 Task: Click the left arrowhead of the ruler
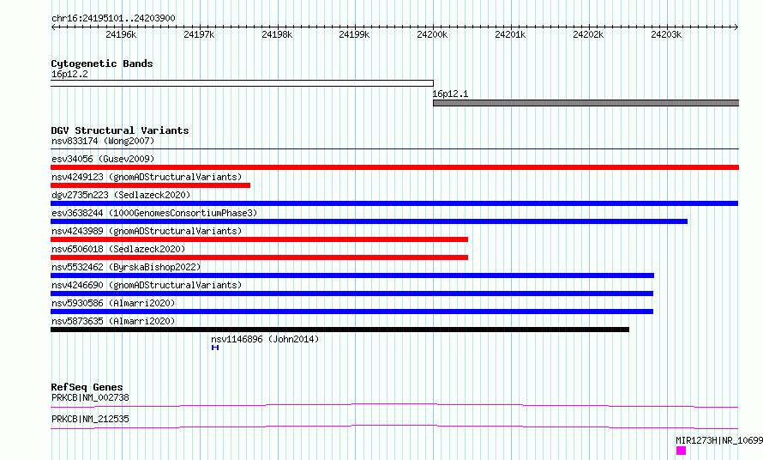tap(53, 27)
